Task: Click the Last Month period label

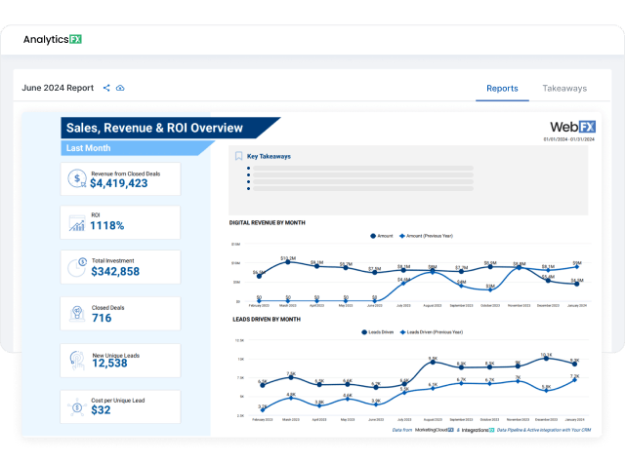Action: [86, 148]
